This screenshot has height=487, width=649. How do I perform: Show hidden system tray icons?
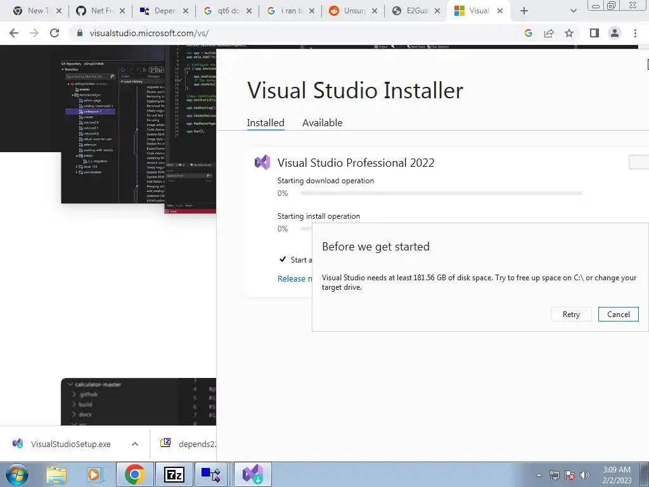click(x=539, y=475)
